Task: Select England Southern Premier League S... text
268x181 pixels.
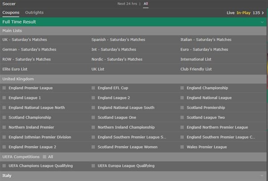Action: tap(132, 137)
